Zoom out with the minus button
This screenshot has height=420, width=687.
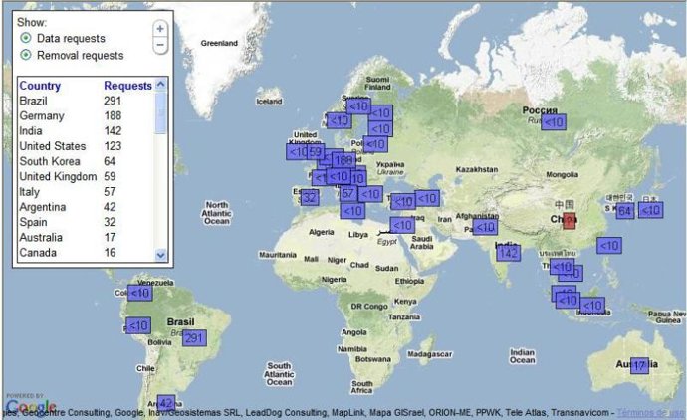160,45
